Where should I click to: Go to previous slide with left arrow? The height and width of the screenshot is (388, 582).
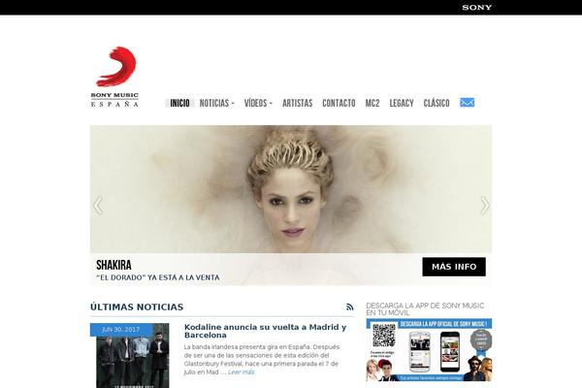pos(98,206)
